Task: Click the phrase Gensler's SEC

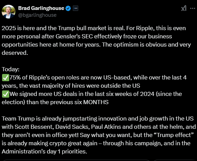Action: (74, 36)
